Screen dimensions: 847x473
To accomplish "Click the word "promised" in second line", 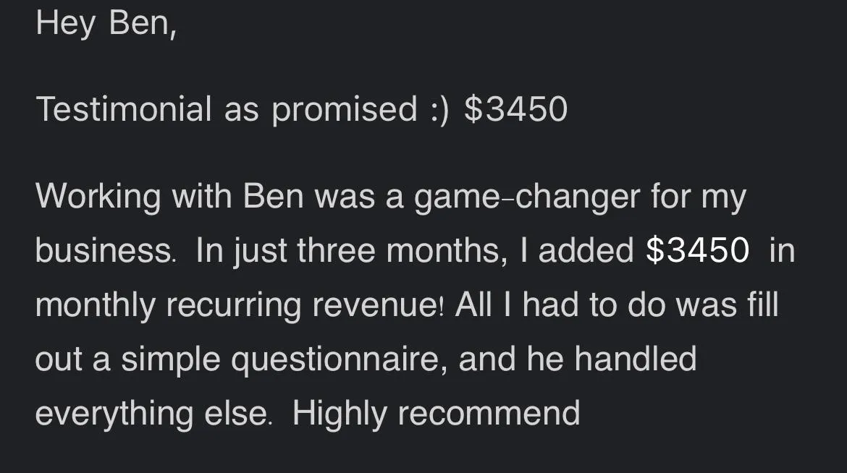I will (345, 111).
